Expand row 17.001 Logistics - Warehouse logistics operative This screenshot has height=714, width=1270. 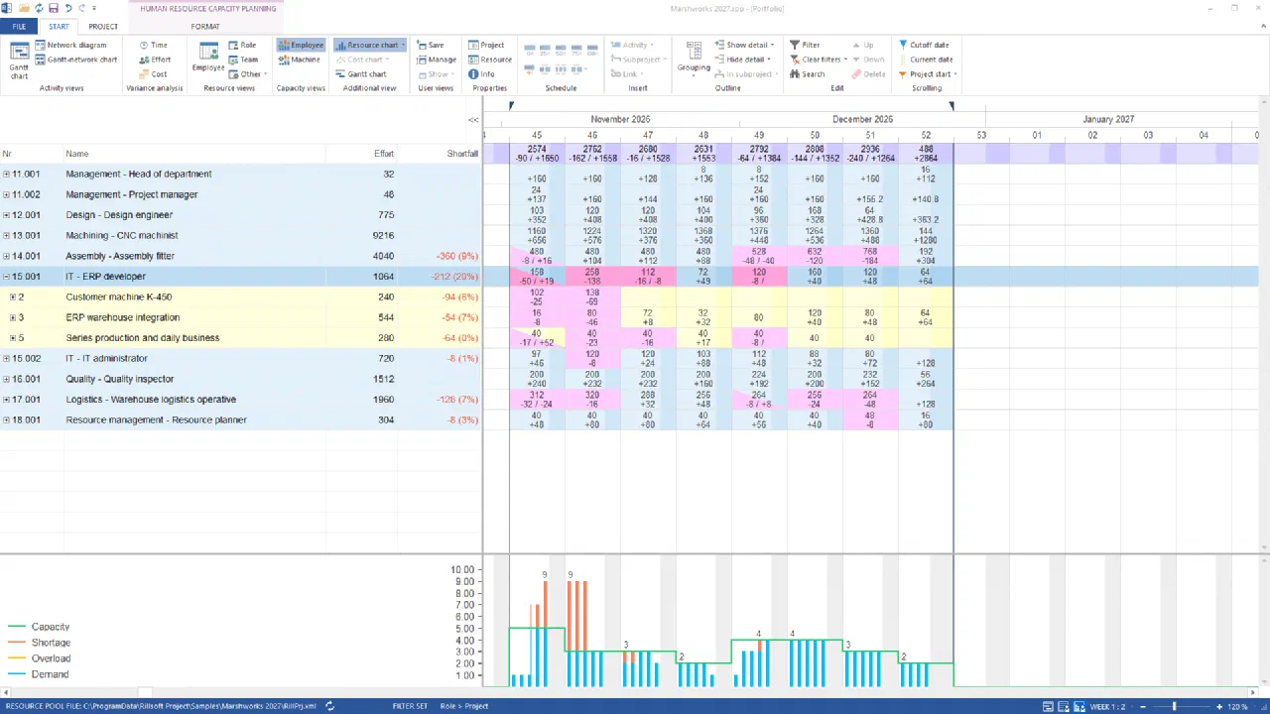pyautogui.click(x=6, y=400)
